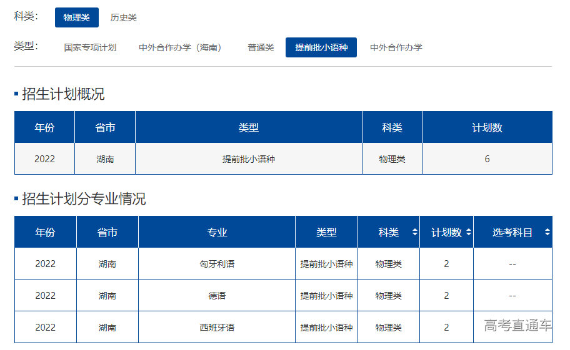This screenshot has height=350, width=570.
Task: Click the 招生计划概况 section heading
Action: click(x=63, y=94)
